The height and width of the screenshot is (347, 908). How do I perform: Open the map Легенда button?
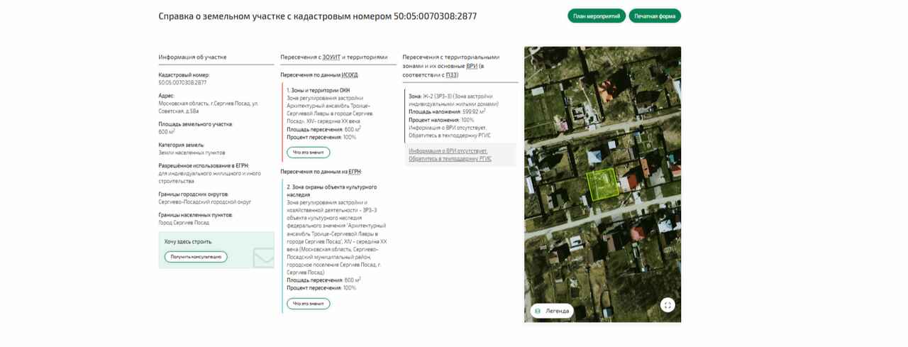(552, 311)
